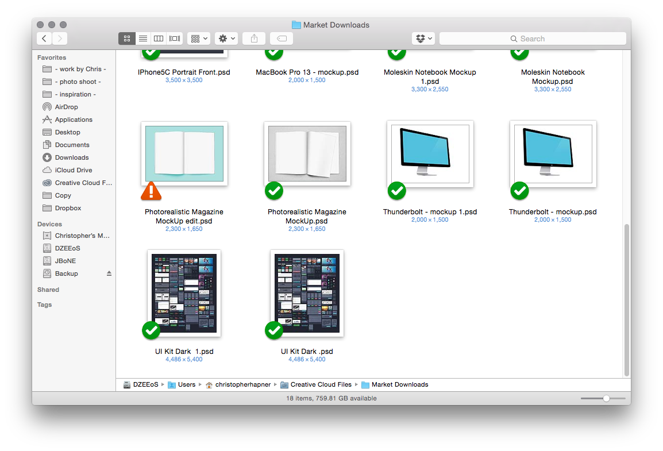
Task: Click the Edit Tags toolbar button
Action: pyautogui.click(x=282, y=38)
